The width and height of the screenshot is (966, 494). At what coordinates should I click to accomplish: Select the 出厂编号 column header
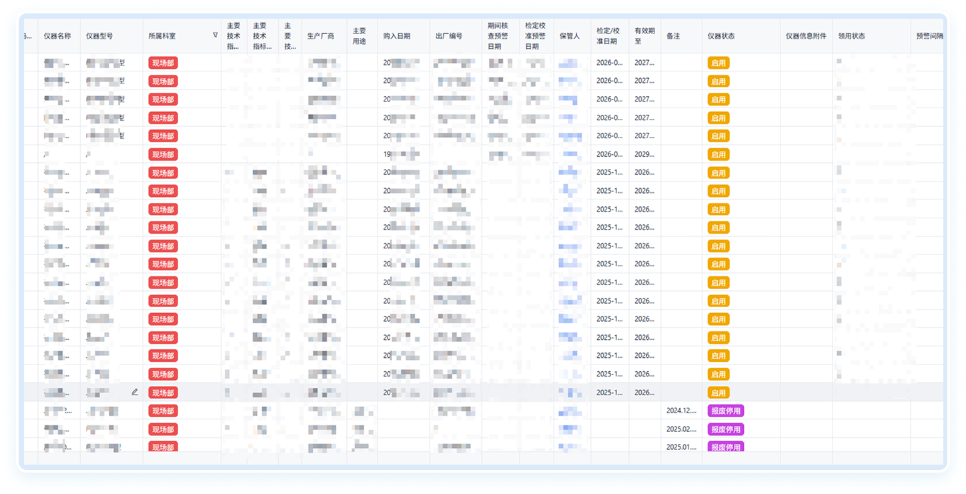click(448, 36)
